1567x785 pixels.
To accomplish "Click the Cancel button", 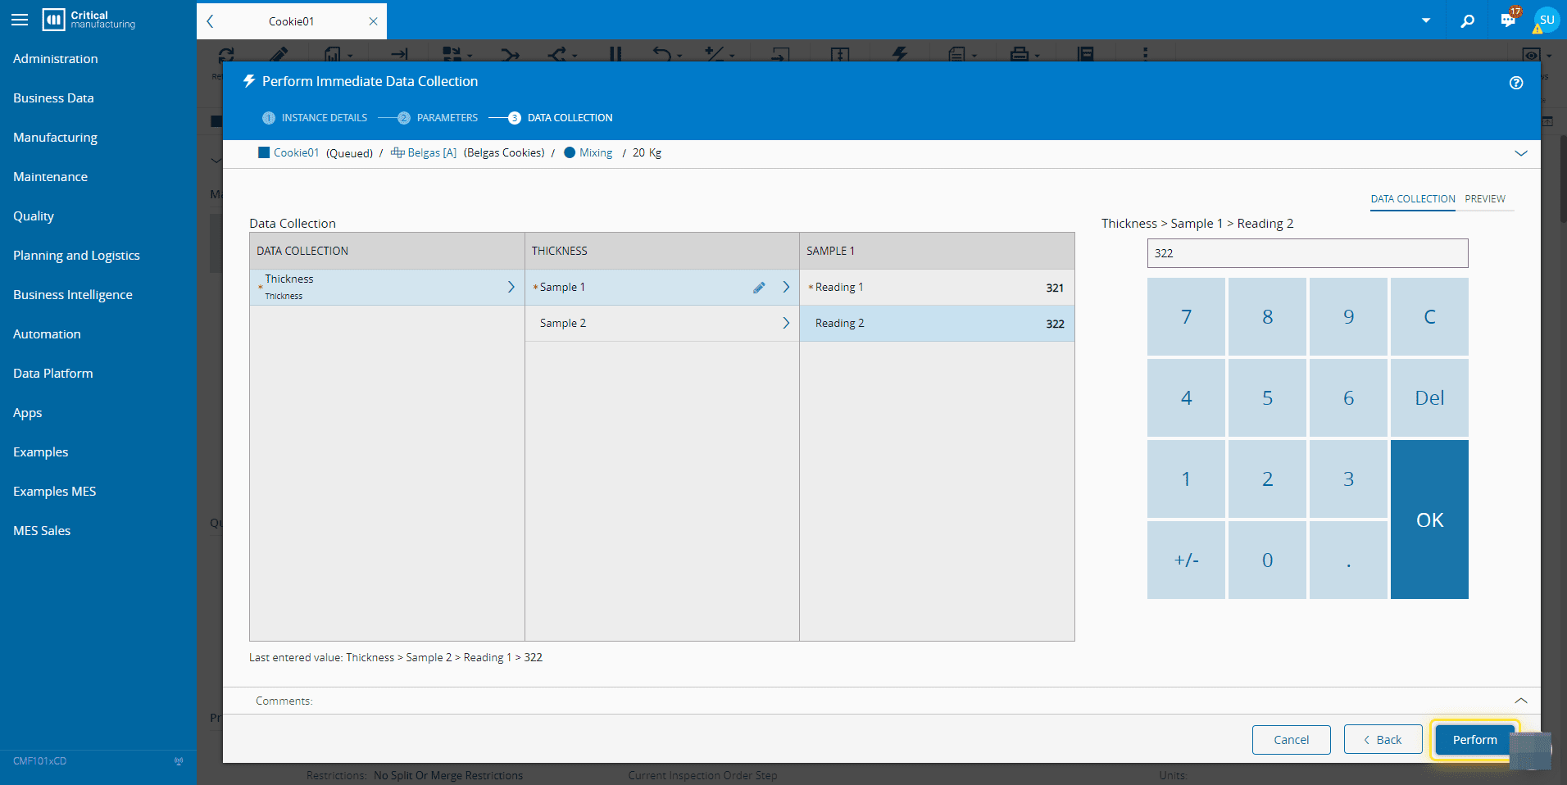I will tap(1291, 740).
